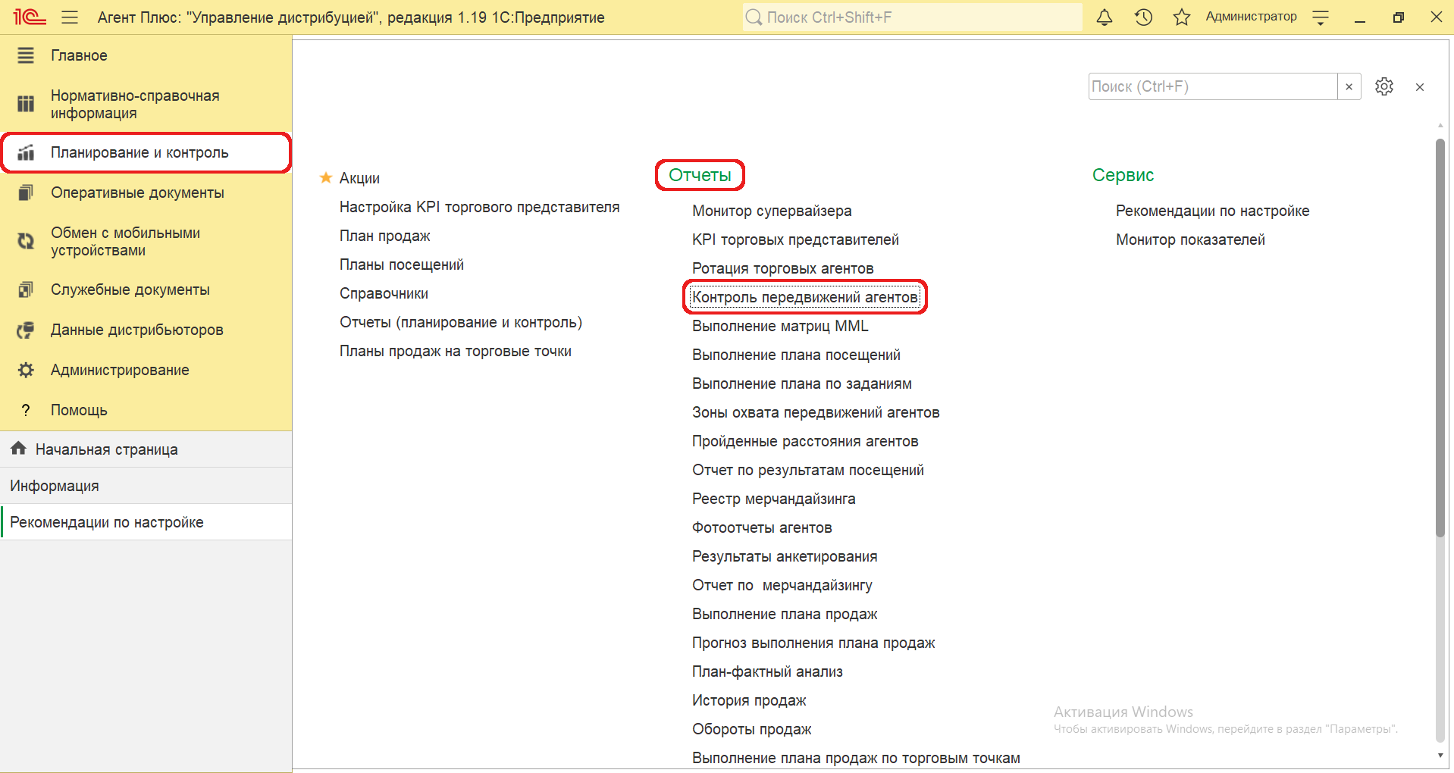
Task: Focus the global search field Поиск Ctrl+Shift+F
Action: [913, 17]
